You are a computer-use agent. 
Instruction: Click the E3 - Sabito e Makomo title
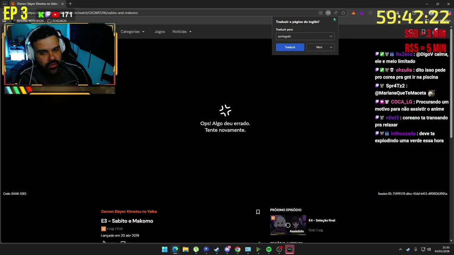click(x=127, y=221)
